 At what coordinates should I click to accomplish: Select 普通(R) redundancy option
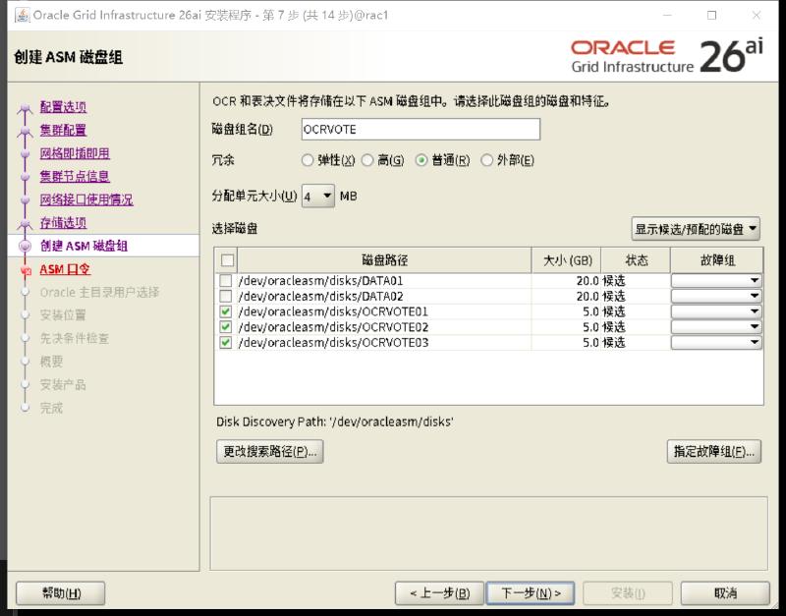[x=421, y=160]
